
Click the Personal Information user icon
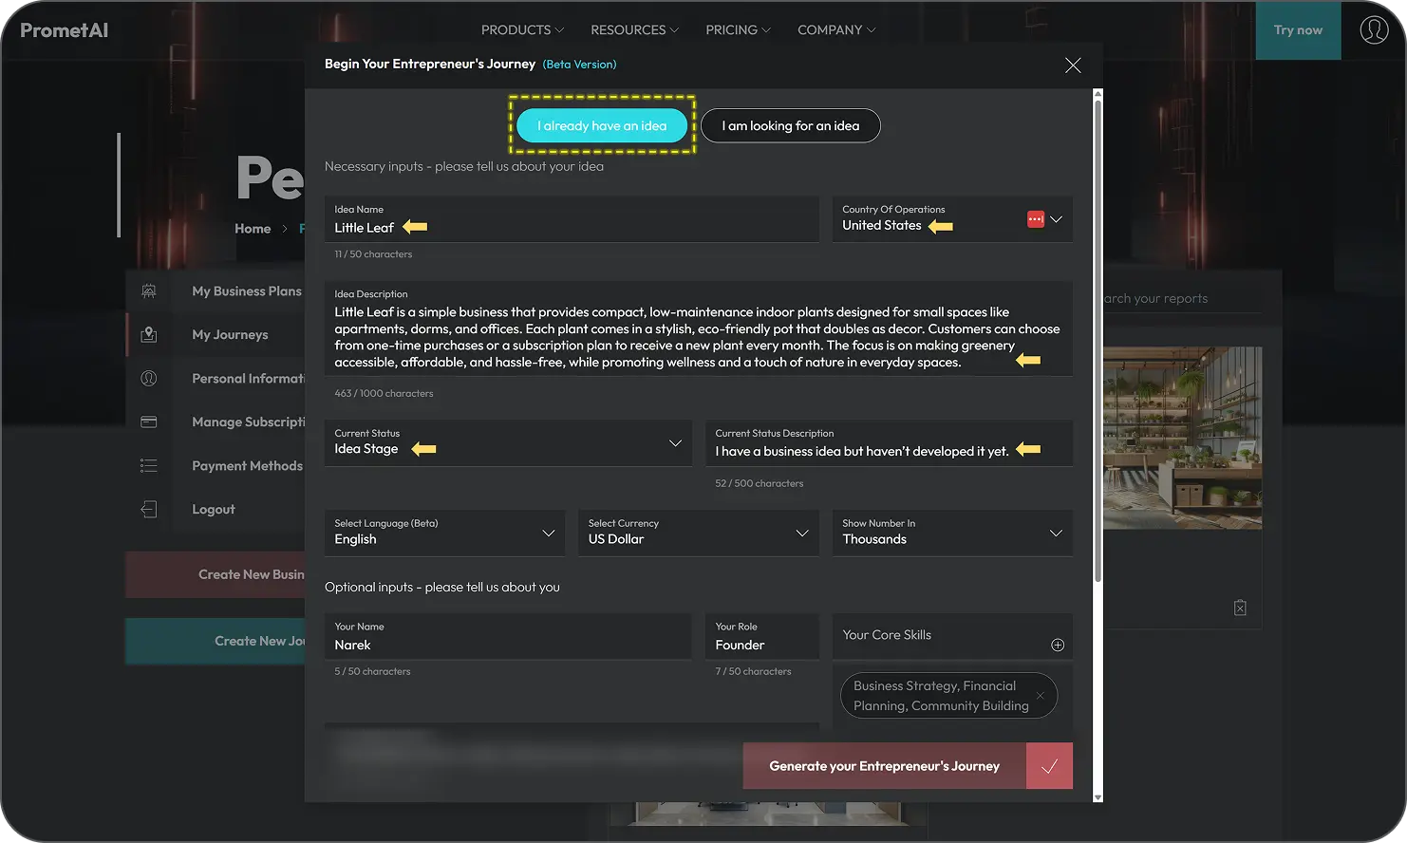(x=149, y=379)
